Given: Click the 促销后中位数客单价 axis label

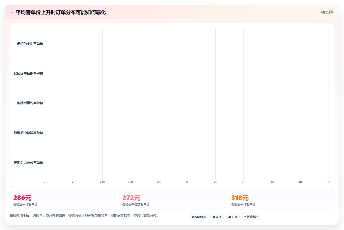Looking at the screenshot, I should pyautogui.click(x=28, y=133).
